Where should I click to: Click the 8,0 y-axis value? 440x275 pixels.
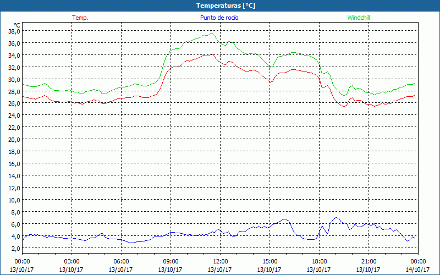[x=15, y=212]
